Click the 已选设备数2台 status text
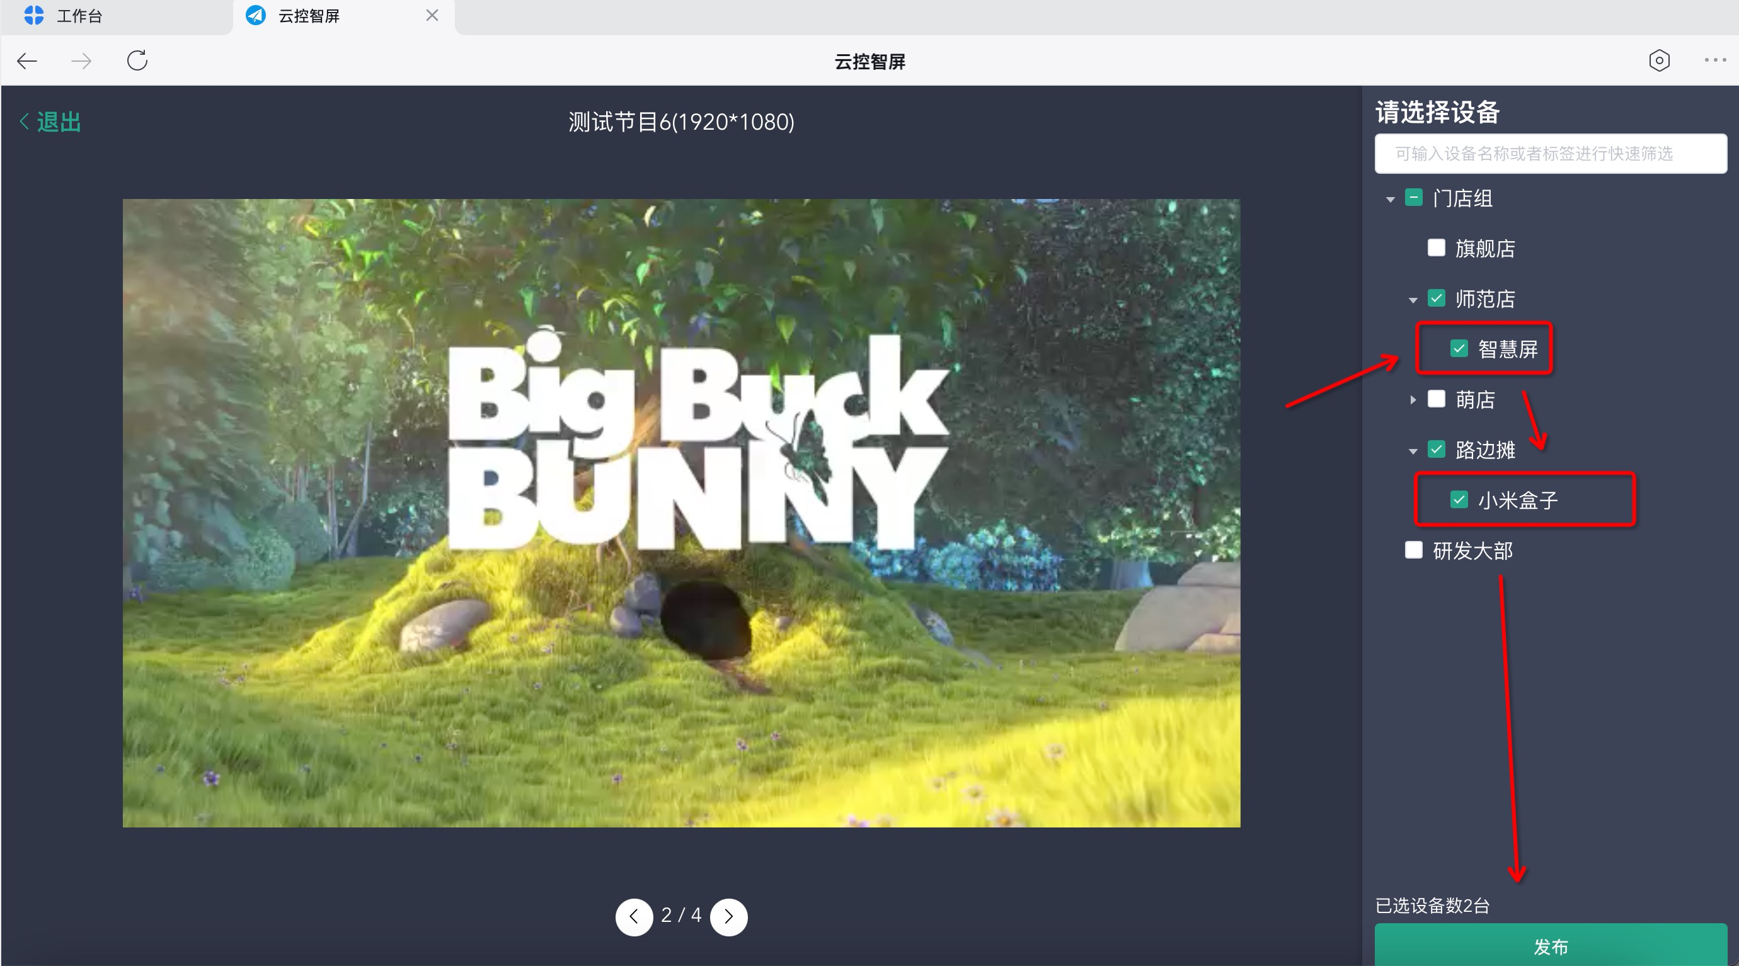 click(1432, 906)
